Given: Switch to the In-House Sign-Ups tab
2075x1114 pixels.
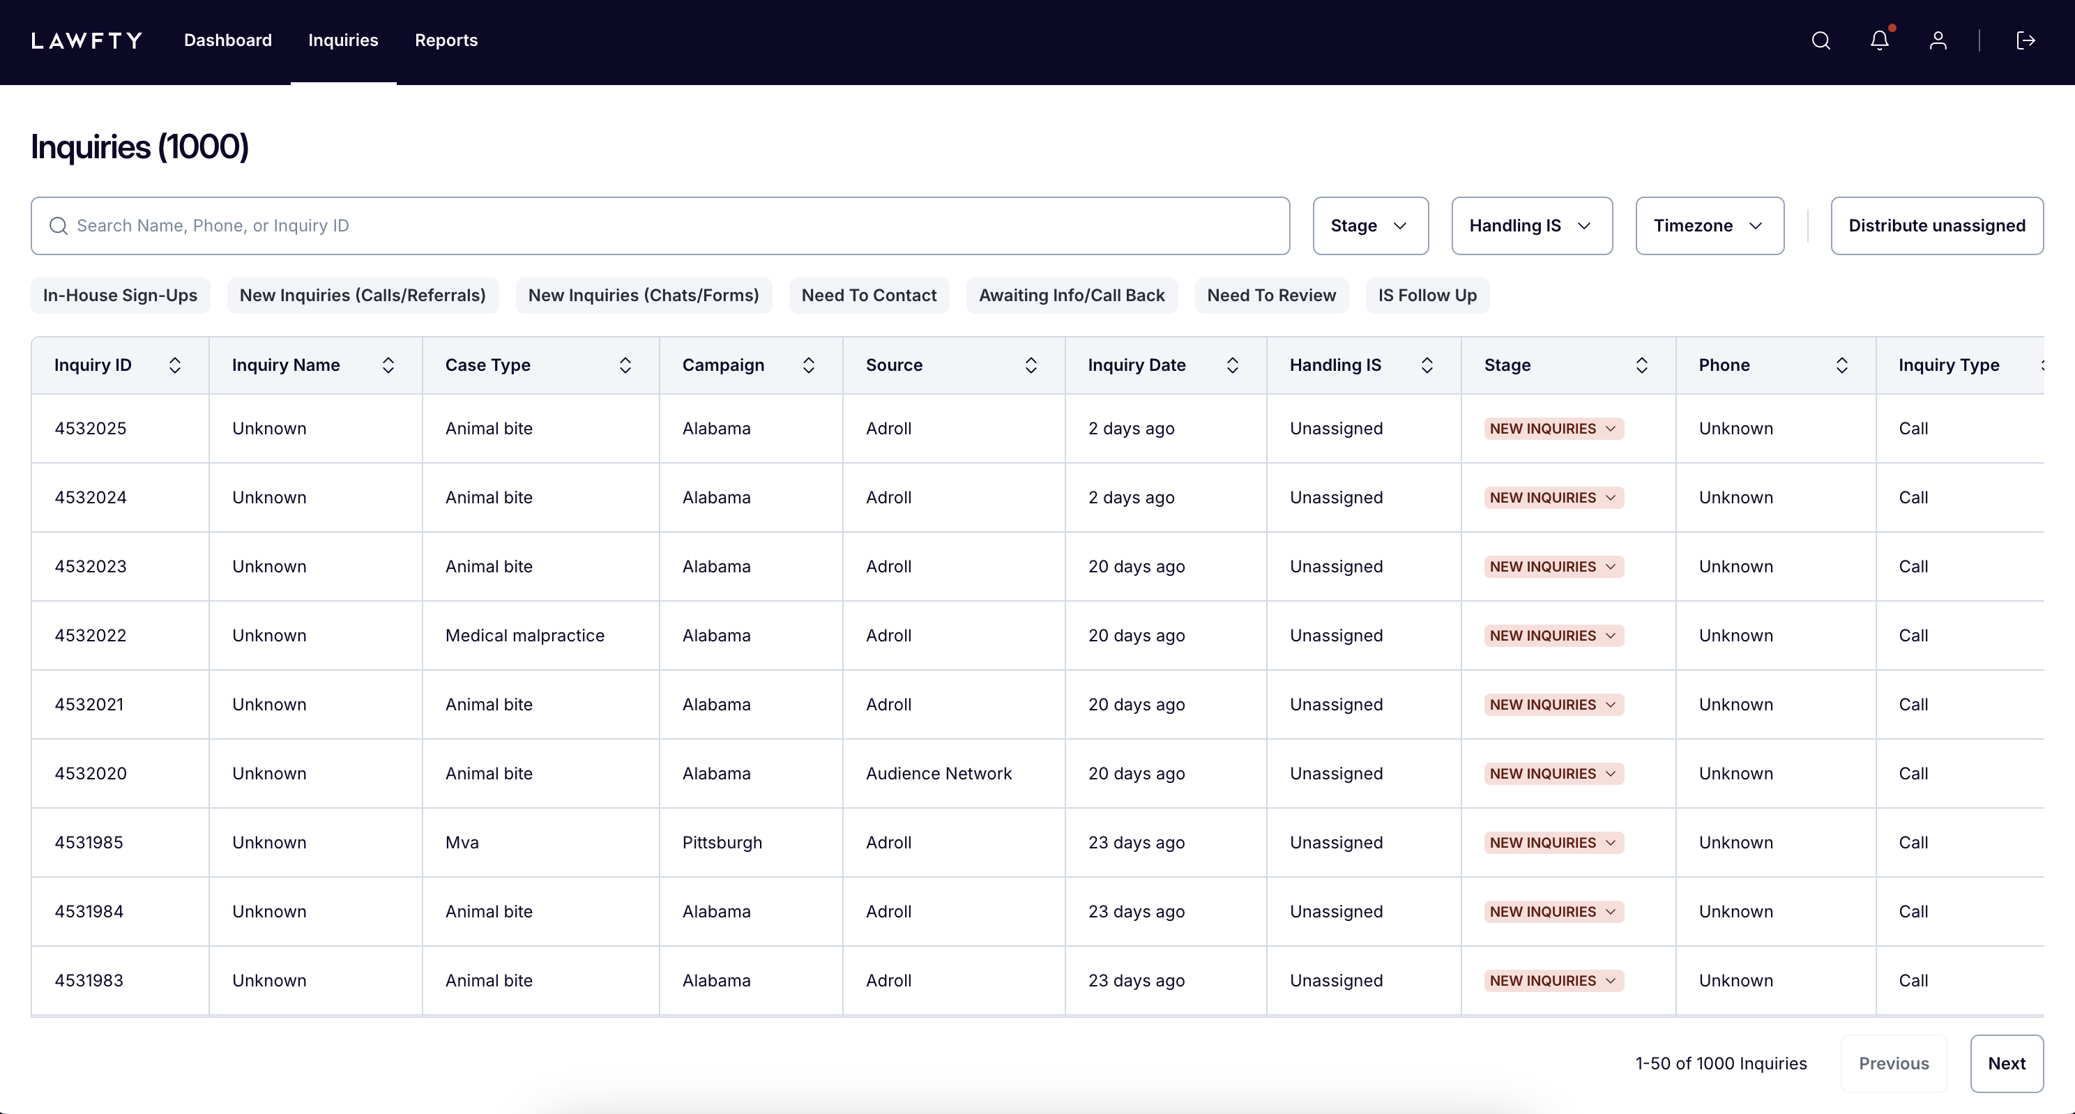Looking at the screenshot, I should (x=119, y=293).
